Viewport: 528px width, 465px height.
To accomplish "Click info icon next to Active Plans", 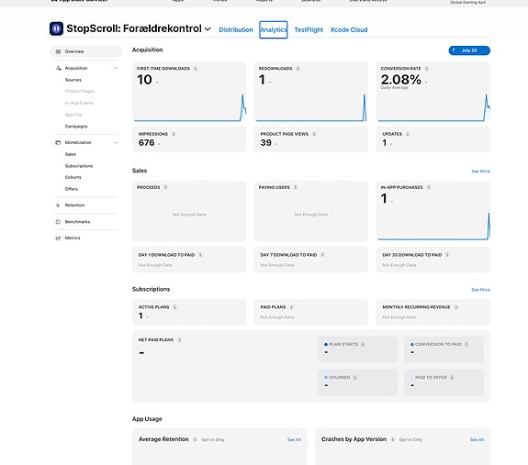I will coord(174,307).
